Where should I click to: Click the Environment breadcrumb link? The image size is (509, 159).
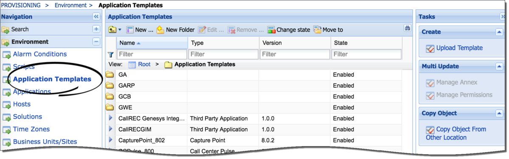click(x=70, y=5)
